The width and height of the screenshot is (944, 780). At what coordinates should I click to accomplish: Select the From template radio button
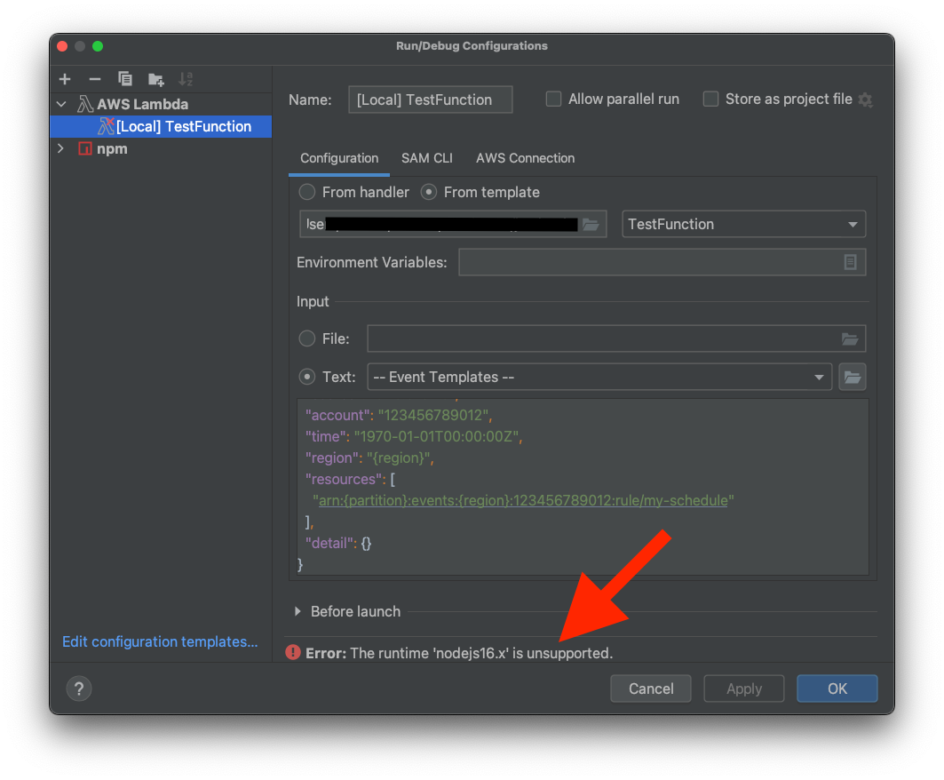coord(429,192)
